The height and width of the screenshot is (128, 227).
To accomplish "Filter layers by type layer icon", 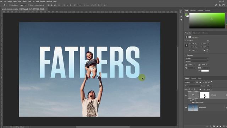I will click(x=203, y=82).
